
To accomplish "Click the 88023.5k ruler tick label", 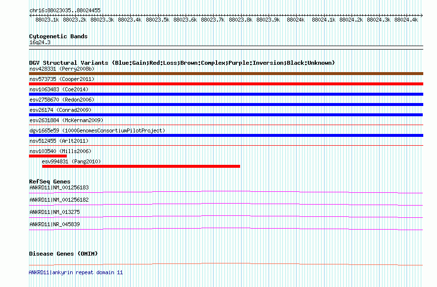I will coord(158,20).
